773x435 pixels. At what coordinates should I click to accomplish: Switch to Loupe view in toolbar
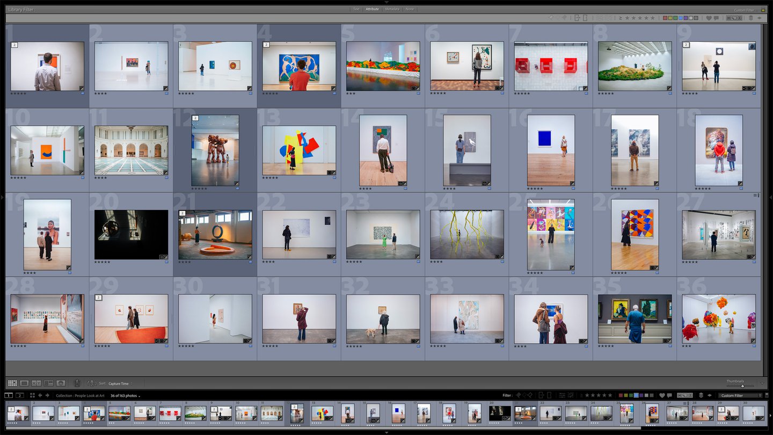(24, 383)
